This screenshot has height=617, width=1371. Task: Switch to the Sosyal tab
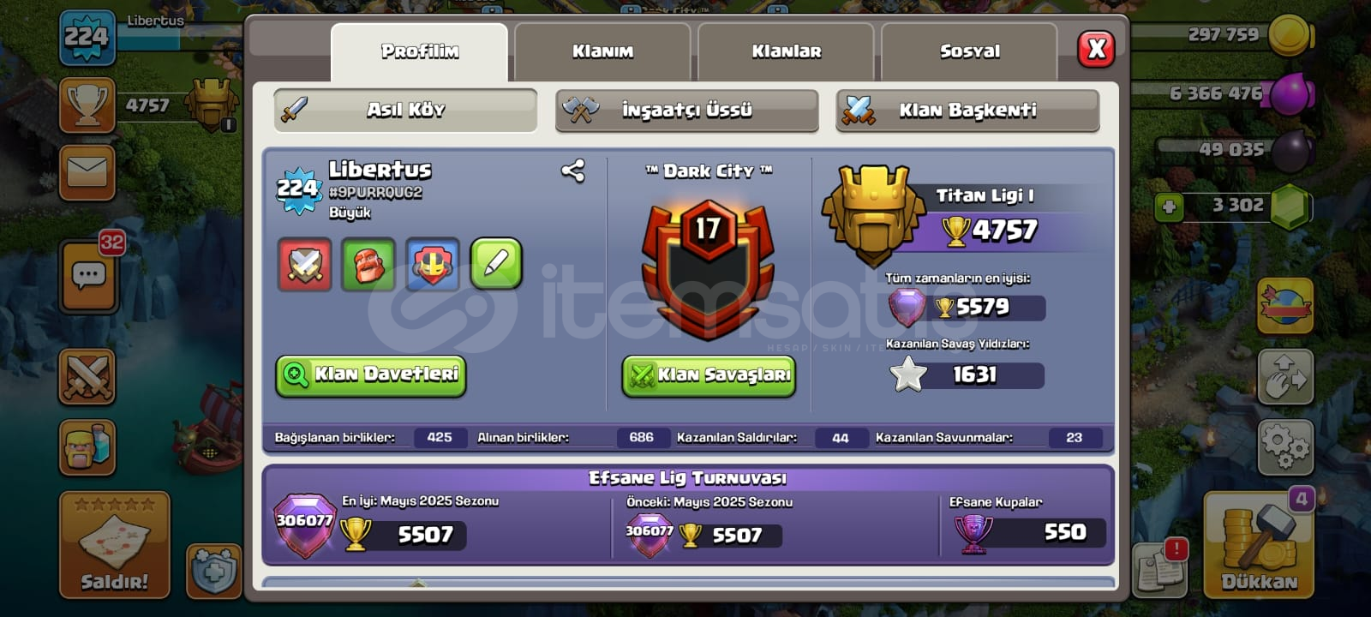click(969, 51)
